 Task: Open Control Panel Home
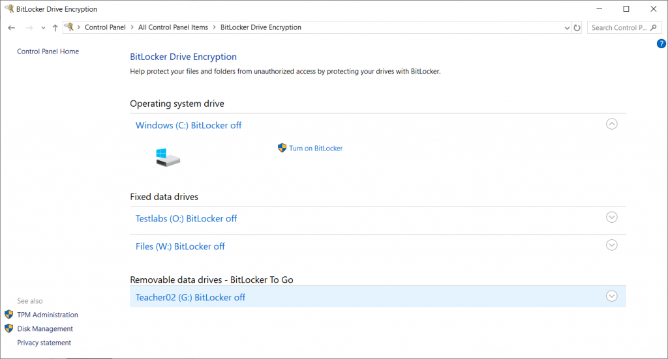click(48, 51)
